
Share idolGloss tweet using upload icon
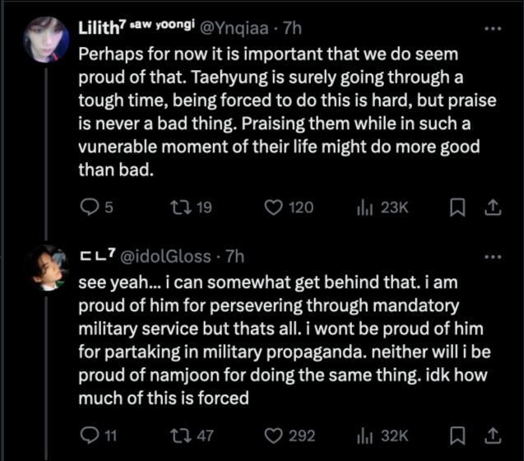pos(491,433)
